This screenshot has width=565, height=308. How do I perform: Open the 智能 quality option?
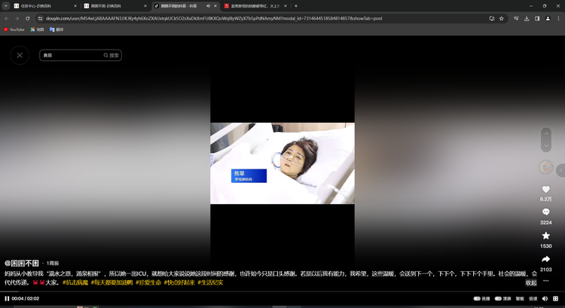click(520, 298)
